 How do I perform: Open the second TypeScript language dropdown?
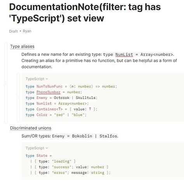37,148
